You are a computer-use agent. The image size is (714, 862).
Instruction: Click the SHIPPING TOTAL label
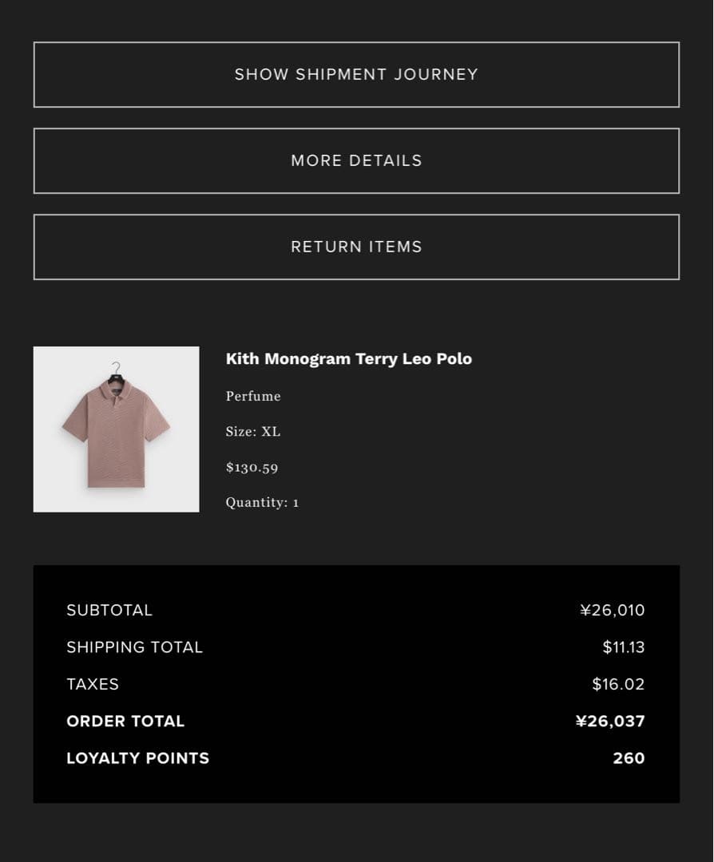point(134,647)
